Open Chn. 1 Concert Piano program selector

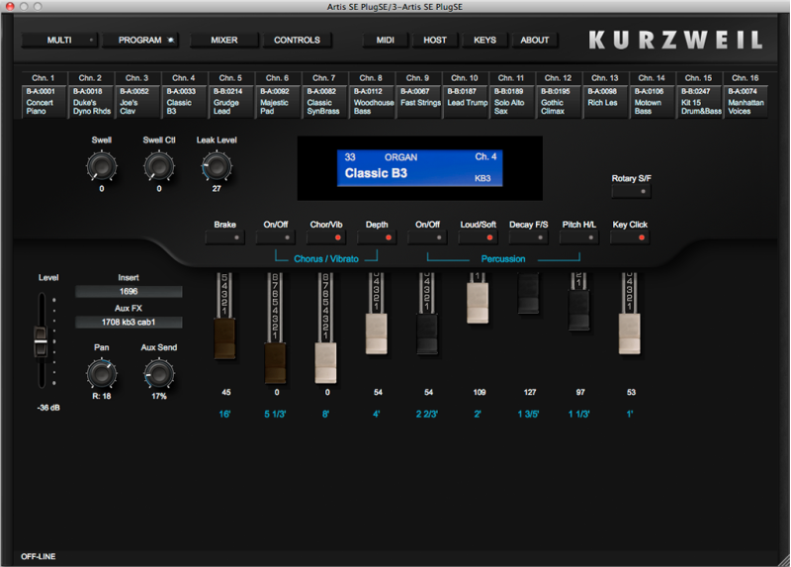(45, 102)
